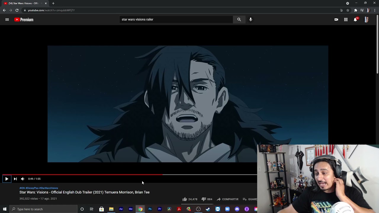The height and width of the screenshot is (213, 379).
Task: Go forward in browser history
Action: [x=11, y=10]
